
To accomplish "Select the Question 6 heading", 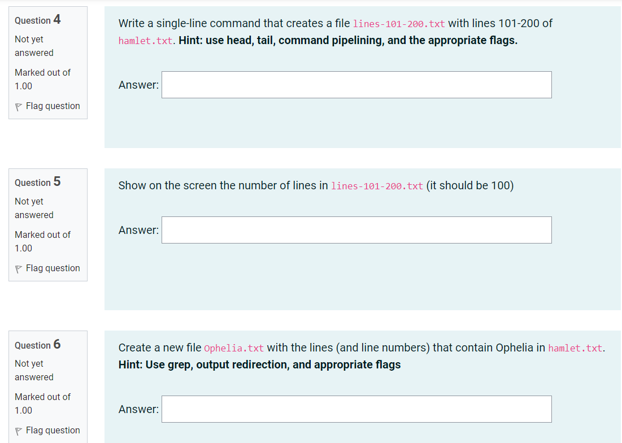I will coord(37,344).
